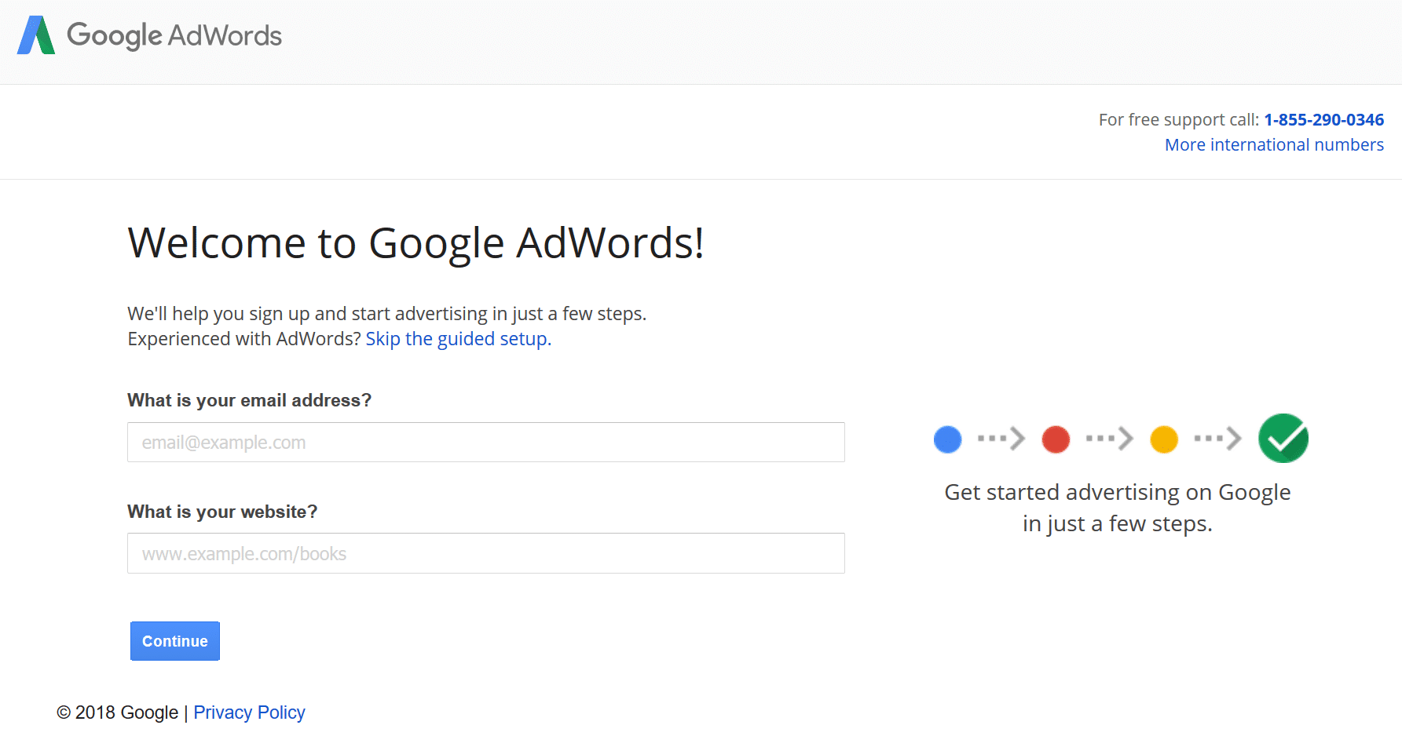Screen dimensions: 1402x747
Task: Click the "Skip the guided setup" link
Action: (x=458, y=338)
